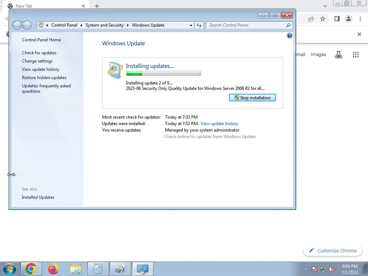
Task: Click the Stop installation button
Action: tap(252, 98)
